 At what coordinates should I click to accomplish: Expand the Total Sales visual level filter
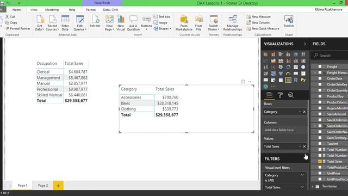[302, 187]
